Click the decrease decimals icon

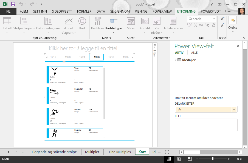coord(213,25)
